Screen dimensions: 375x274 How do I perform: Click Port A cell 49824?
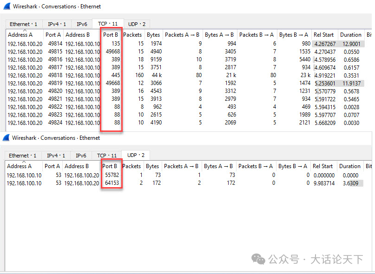coord(55,123)
